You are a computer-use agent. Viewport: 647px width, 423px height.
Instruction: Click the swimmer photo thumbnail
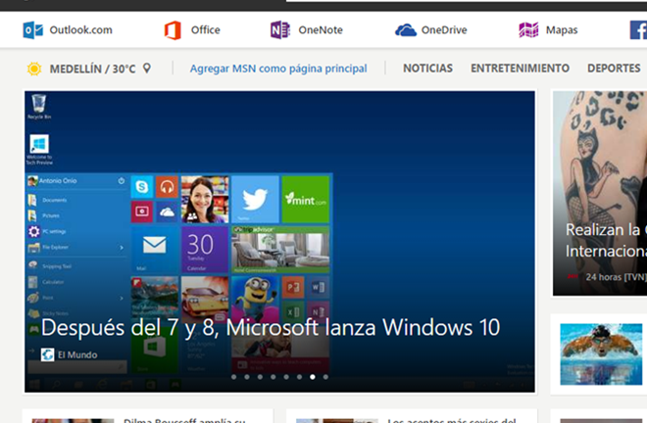(x=601, y=354)
